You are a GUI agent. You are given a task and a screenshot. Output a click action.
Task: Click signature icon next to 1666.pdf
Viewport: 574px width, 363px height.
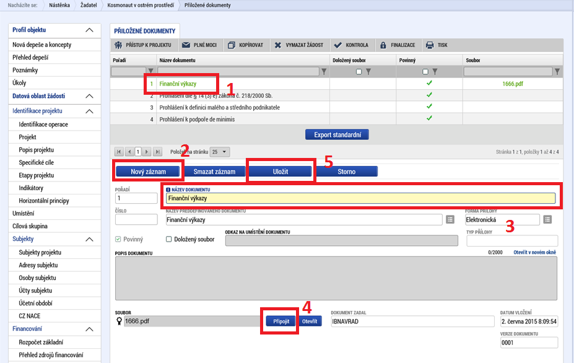point(119,321)
